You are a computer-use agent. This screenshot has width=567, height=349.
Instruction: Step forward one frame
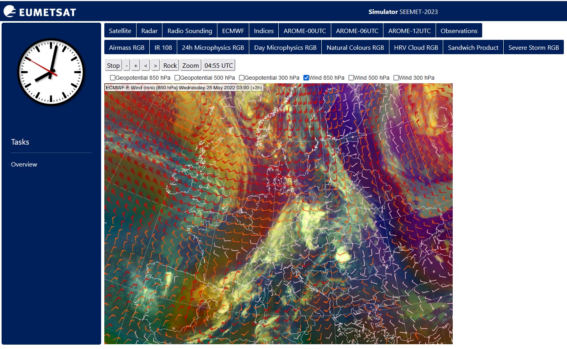pos(156,65)
